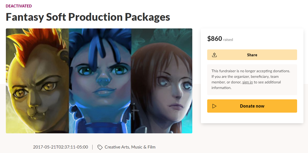Click the tag icon beside the category
This screenshot has height=153, width=308.
click(x=100, y=147)
